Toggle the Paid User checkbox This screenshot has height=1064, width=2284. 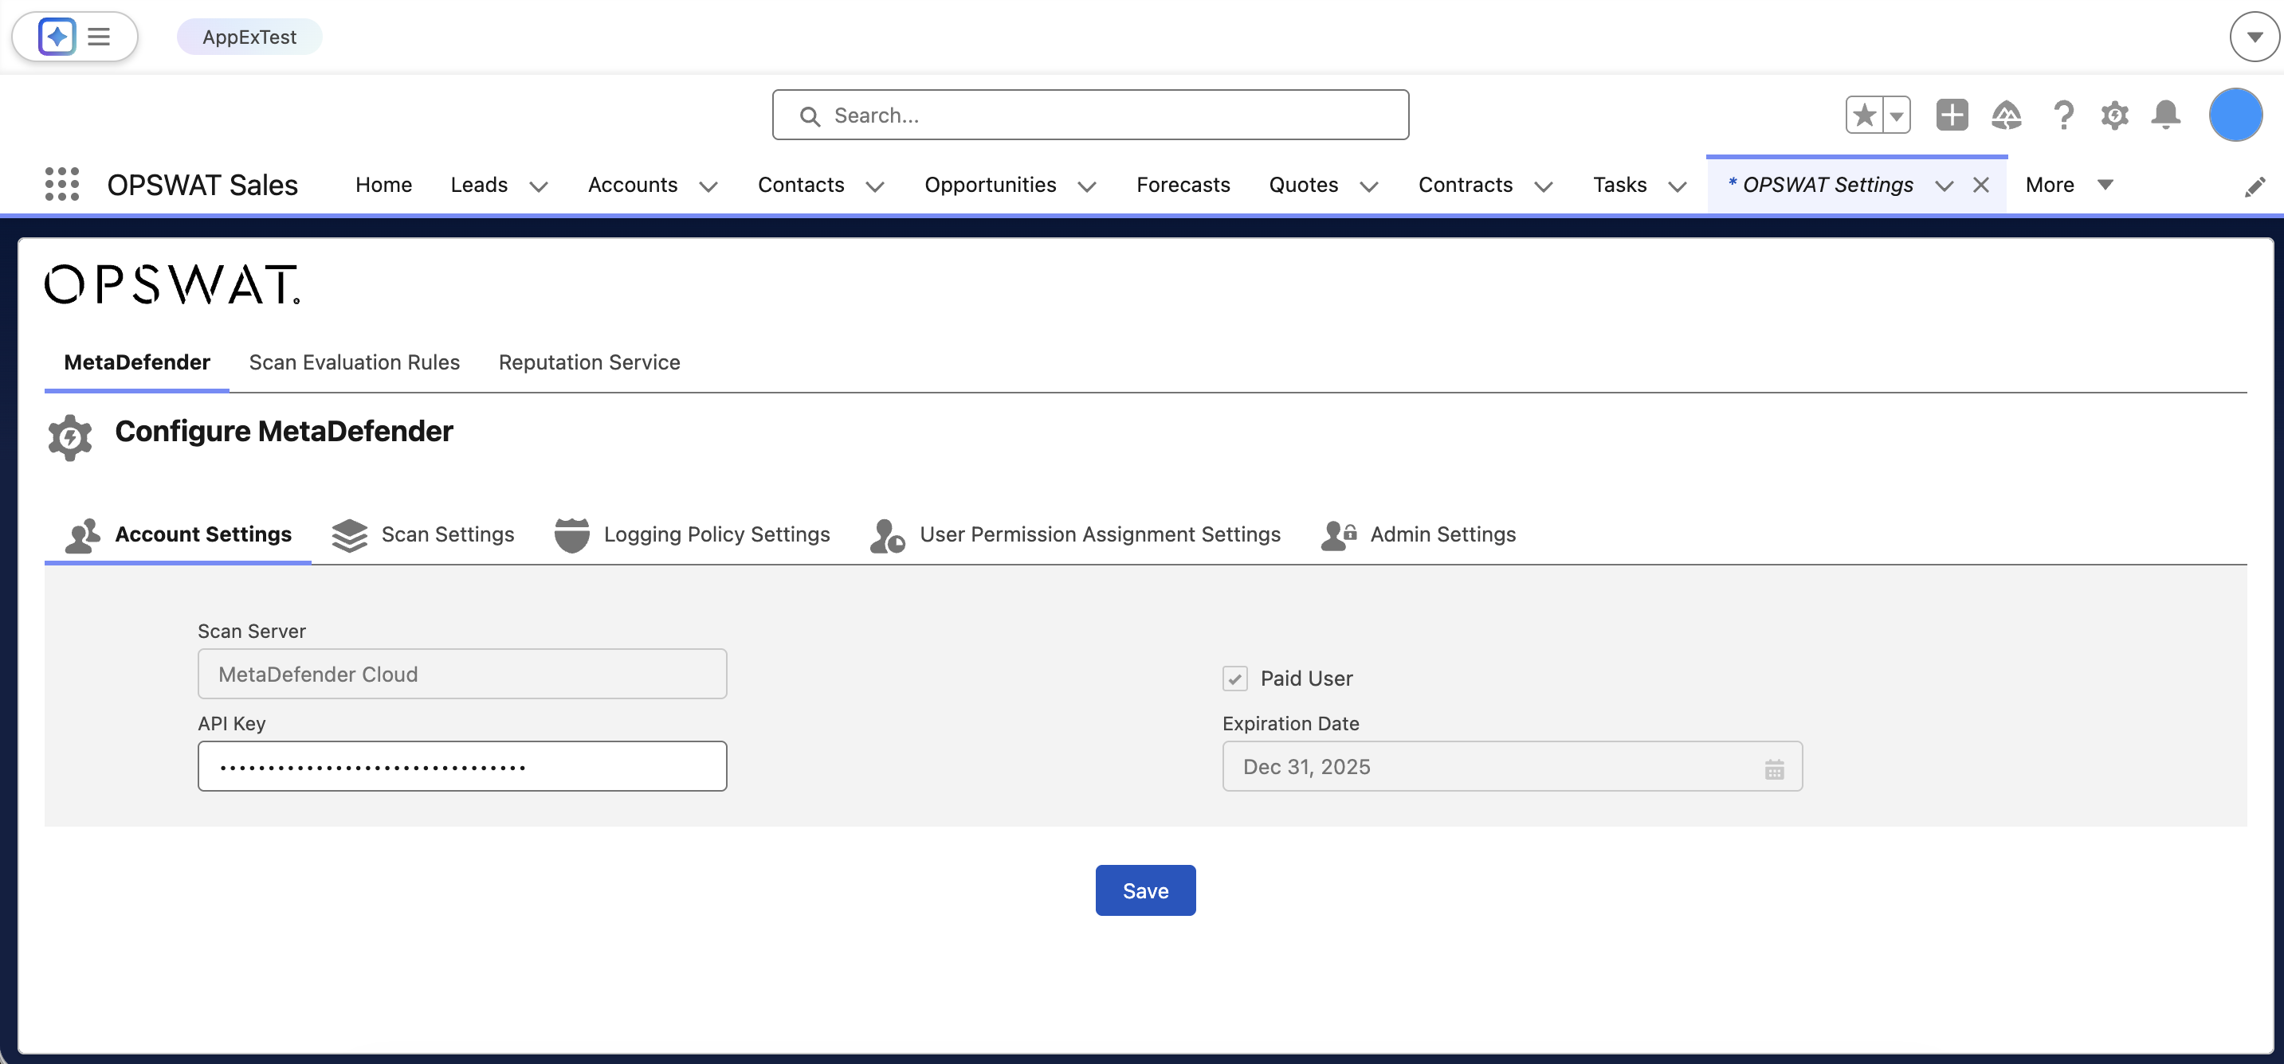click(x=1235, y=679)
